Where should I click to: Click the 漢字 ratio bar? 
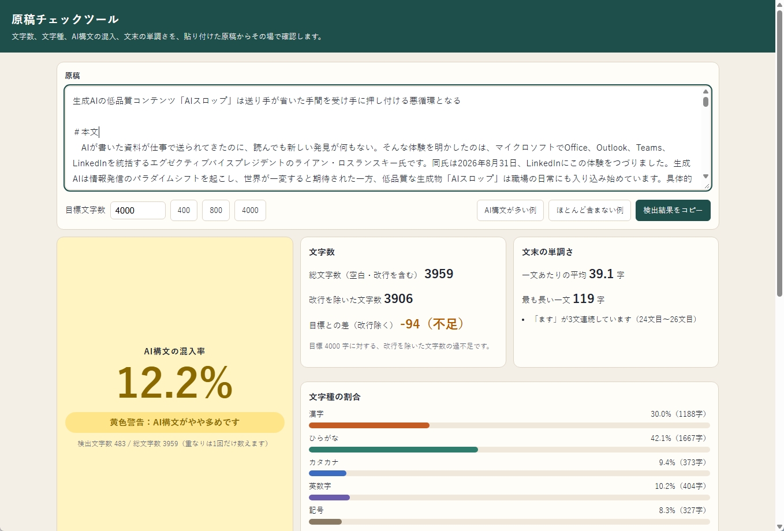coord(509,425)
